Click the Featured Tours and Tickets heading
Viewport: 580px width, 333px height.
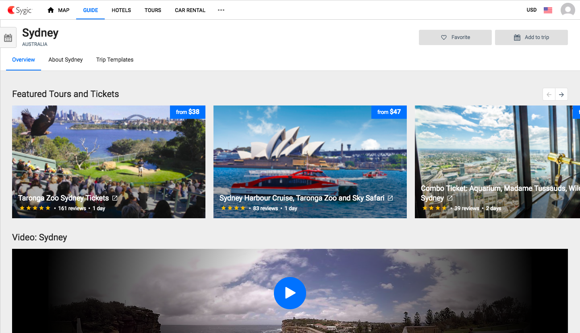point(66,94)
